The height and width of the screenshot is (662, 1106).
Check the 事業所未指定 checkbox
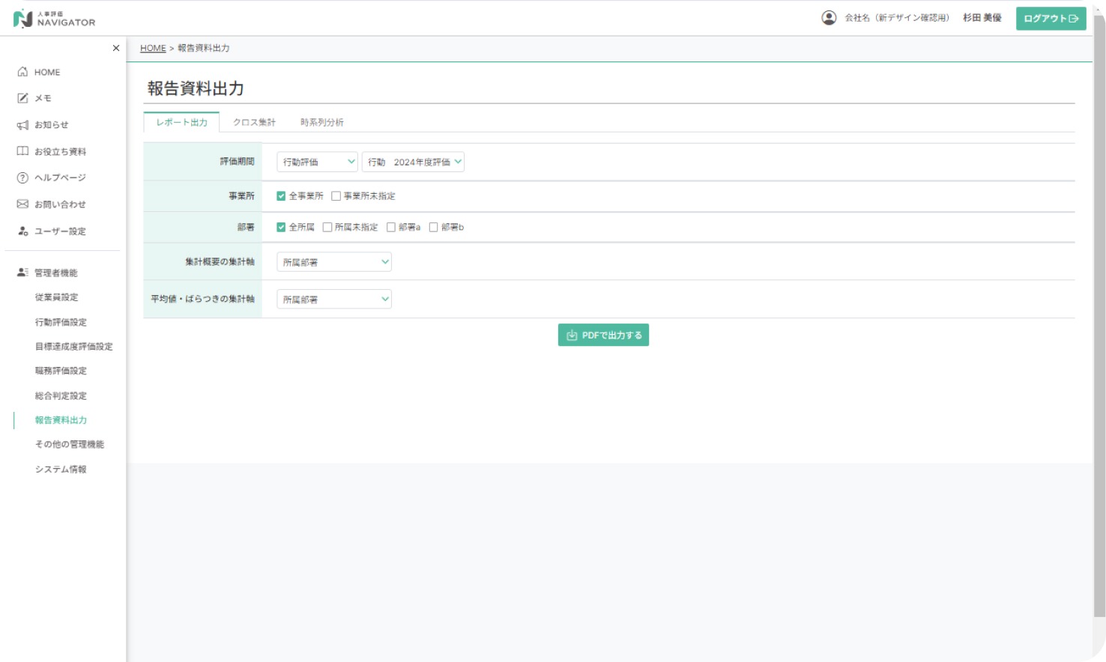[336, 196]
